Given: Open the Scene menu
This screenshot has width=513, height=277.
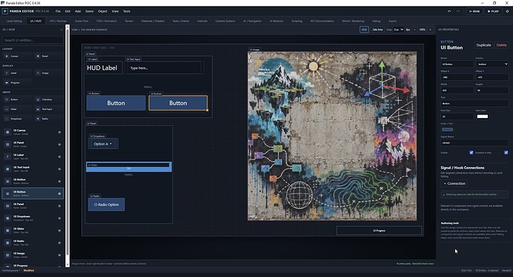Looking at the screenshot, I should coord(89,11).
